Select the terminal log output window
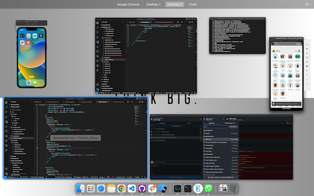This screenshot has width=314, height=196. point(237,36)
